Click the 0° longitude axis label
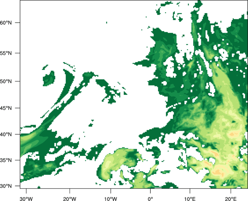Screen dimensions: 248x201 (x=150, y=199)
